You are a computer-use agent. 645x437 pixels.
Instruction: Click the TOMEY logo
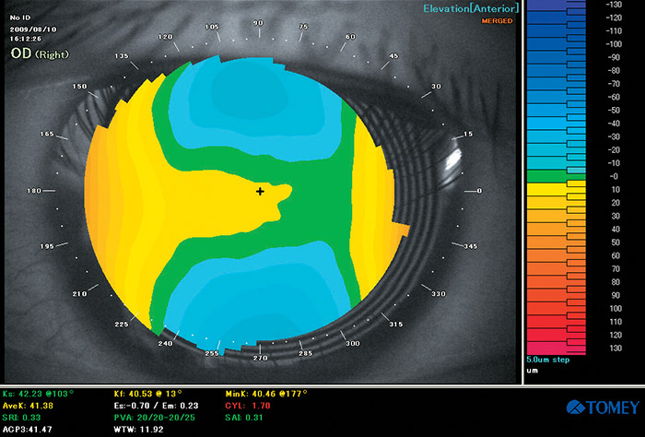[x=603, y=407]
